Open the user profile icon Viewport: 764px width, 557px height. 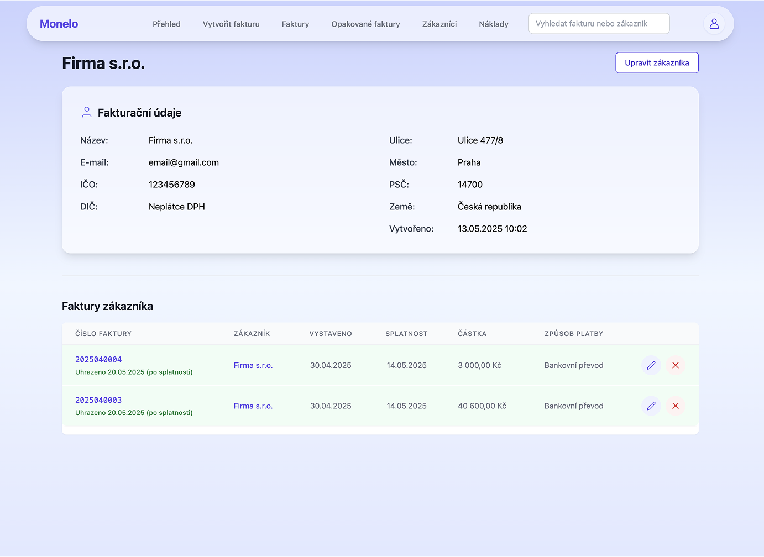coord(714,24)
